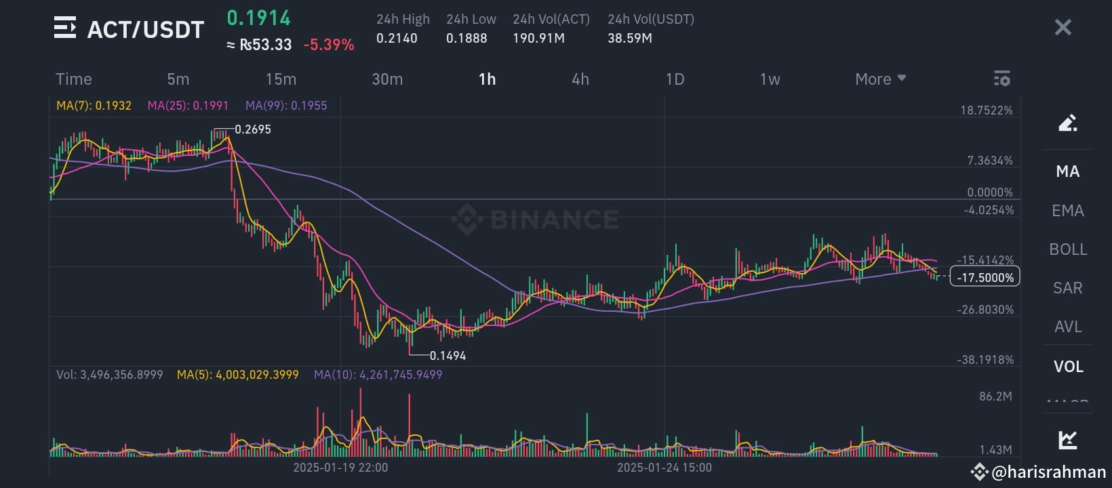Click the 2025-01-24 15:00 timestamp on axis
The width and height of the screenshot is (1112, 488).
[x=664, y=467]
